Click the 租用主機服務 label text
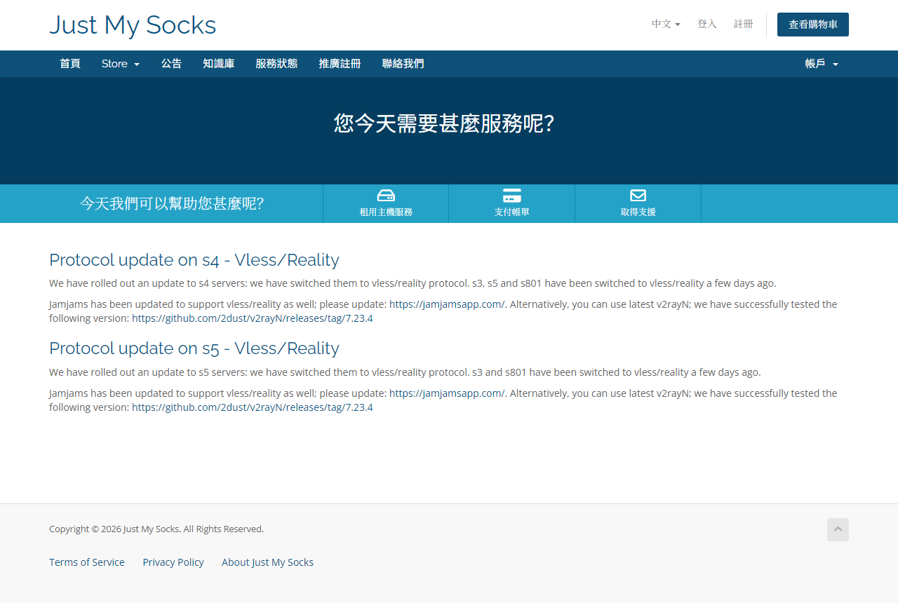This screenshot has width=898, height=603. pos(386,212)
